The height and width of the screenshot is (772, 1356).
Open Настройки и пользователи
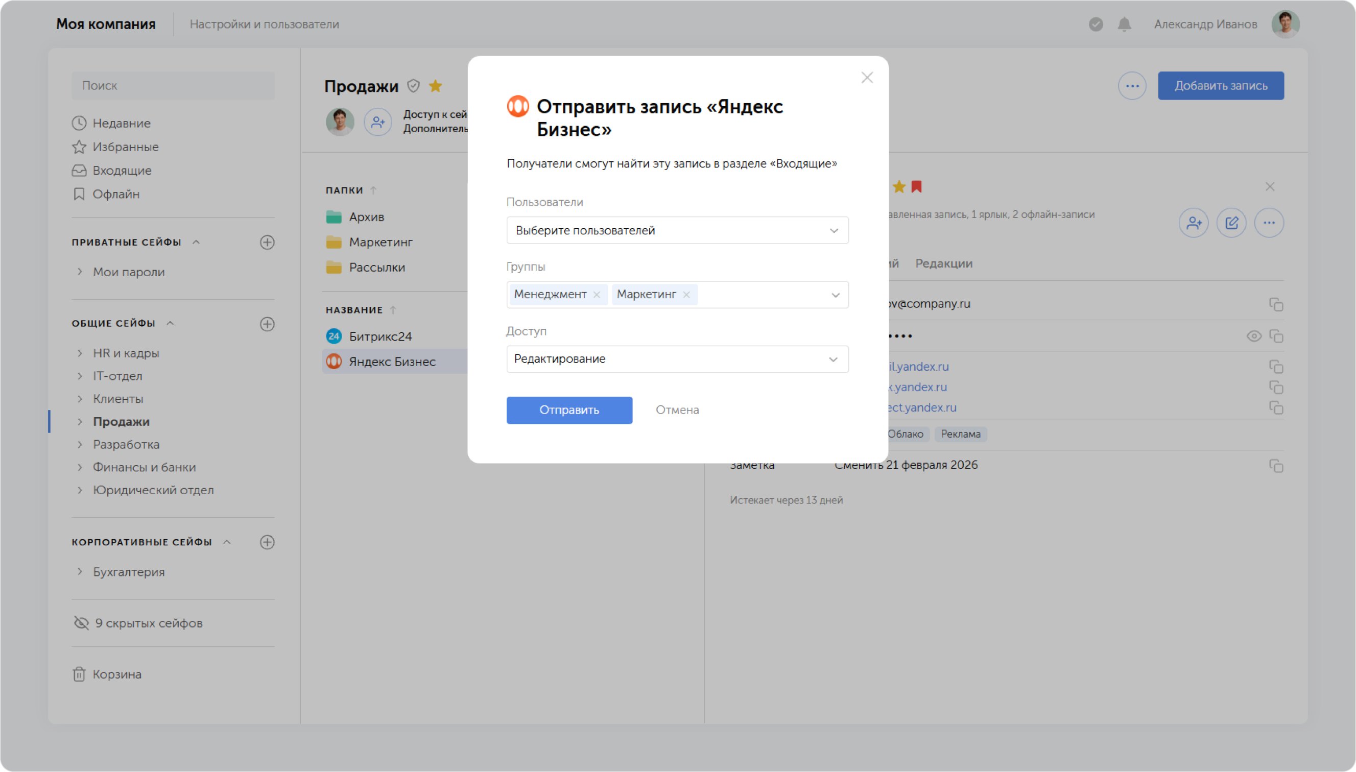(264, 25)
